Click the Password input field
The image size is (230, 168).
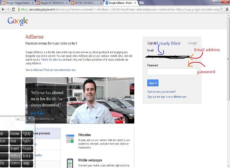pos(172,71)
